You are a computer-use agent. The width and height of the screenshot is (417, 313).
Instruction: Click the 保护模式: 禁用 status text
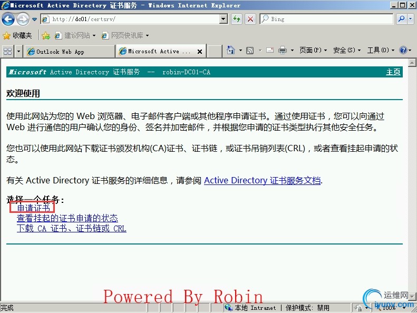pos(307,308)
